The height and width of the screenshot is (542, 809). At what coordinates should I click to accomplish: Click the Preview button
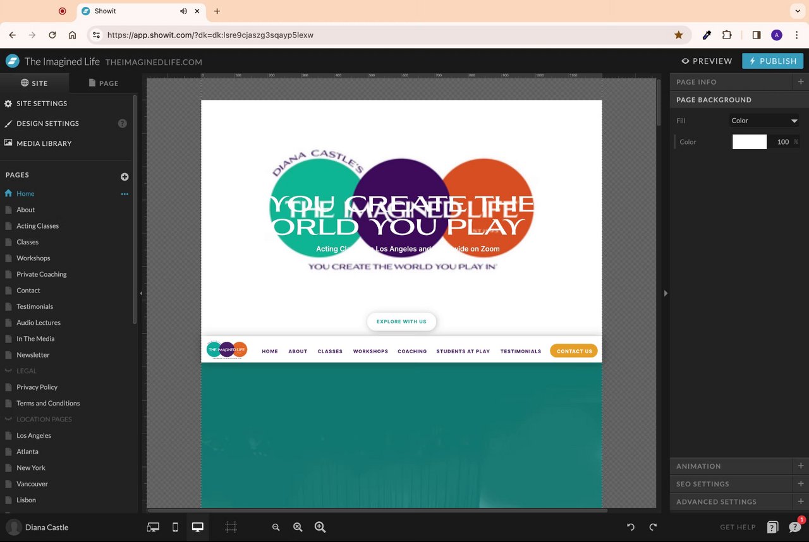click(707, 61)
